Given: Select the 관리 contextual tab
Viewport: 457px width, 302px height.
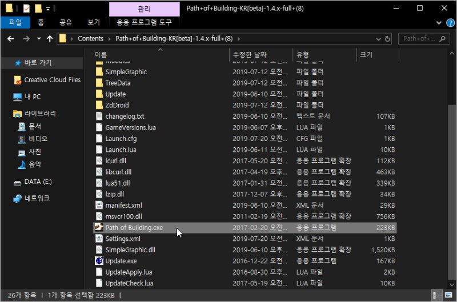Looking at the screenshot, I should [145, 9].
